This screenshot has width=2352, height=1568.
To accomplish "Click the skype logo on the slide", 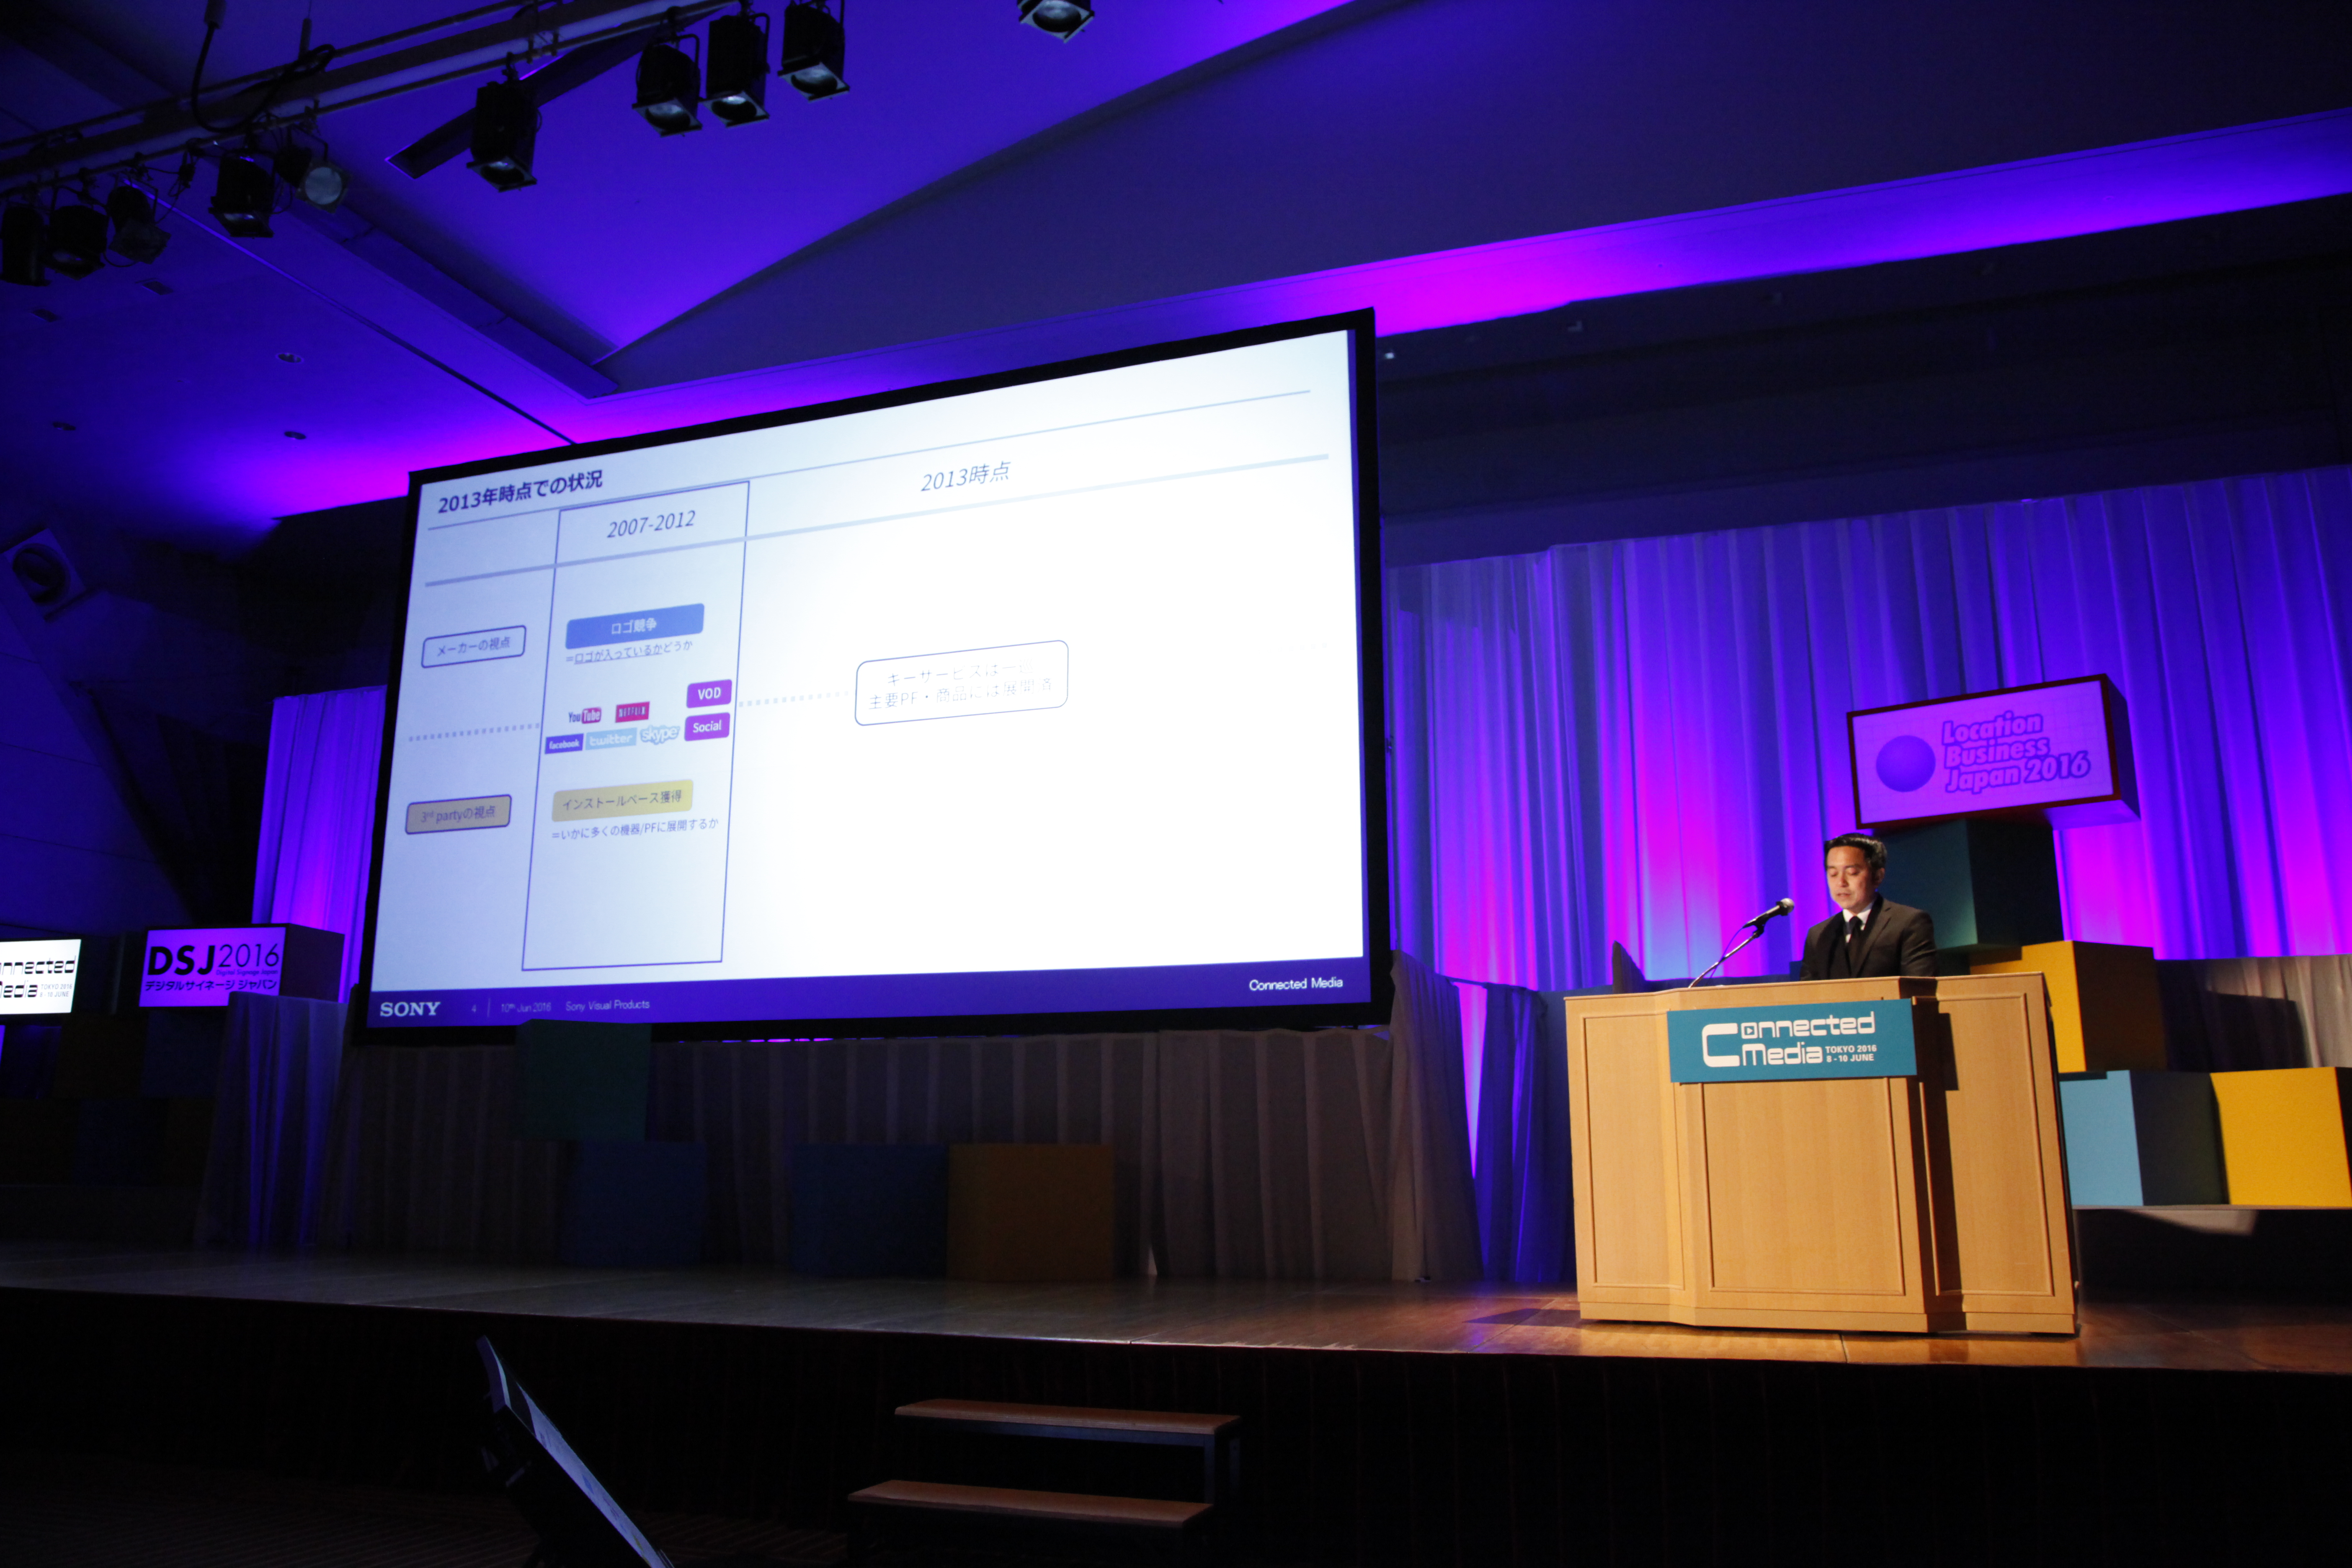I will [x=659, y=734].
